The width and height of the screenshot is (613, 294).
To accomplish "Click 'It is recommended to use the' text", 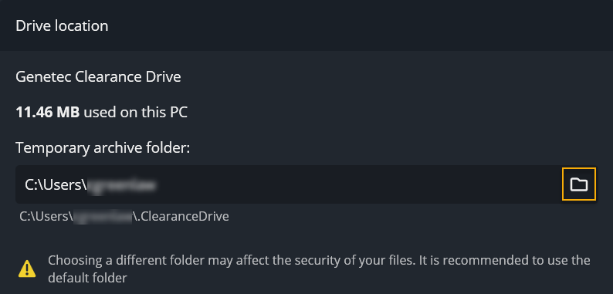I will coord(504,260).
